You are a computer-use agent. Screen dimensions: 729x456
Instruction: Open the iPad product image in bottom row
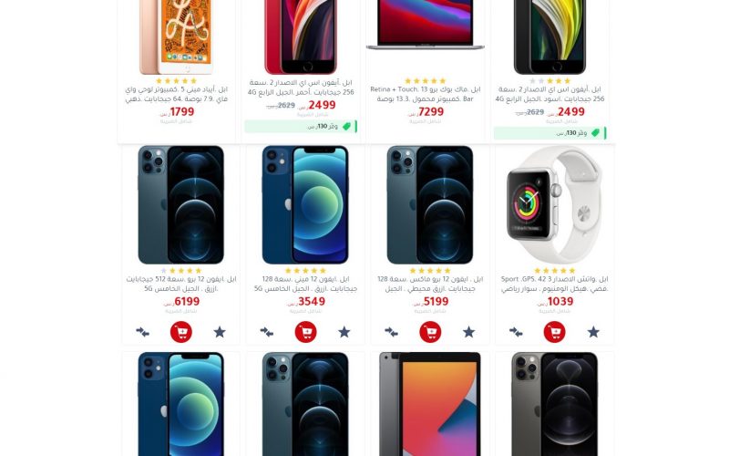(x=430, y=404)
